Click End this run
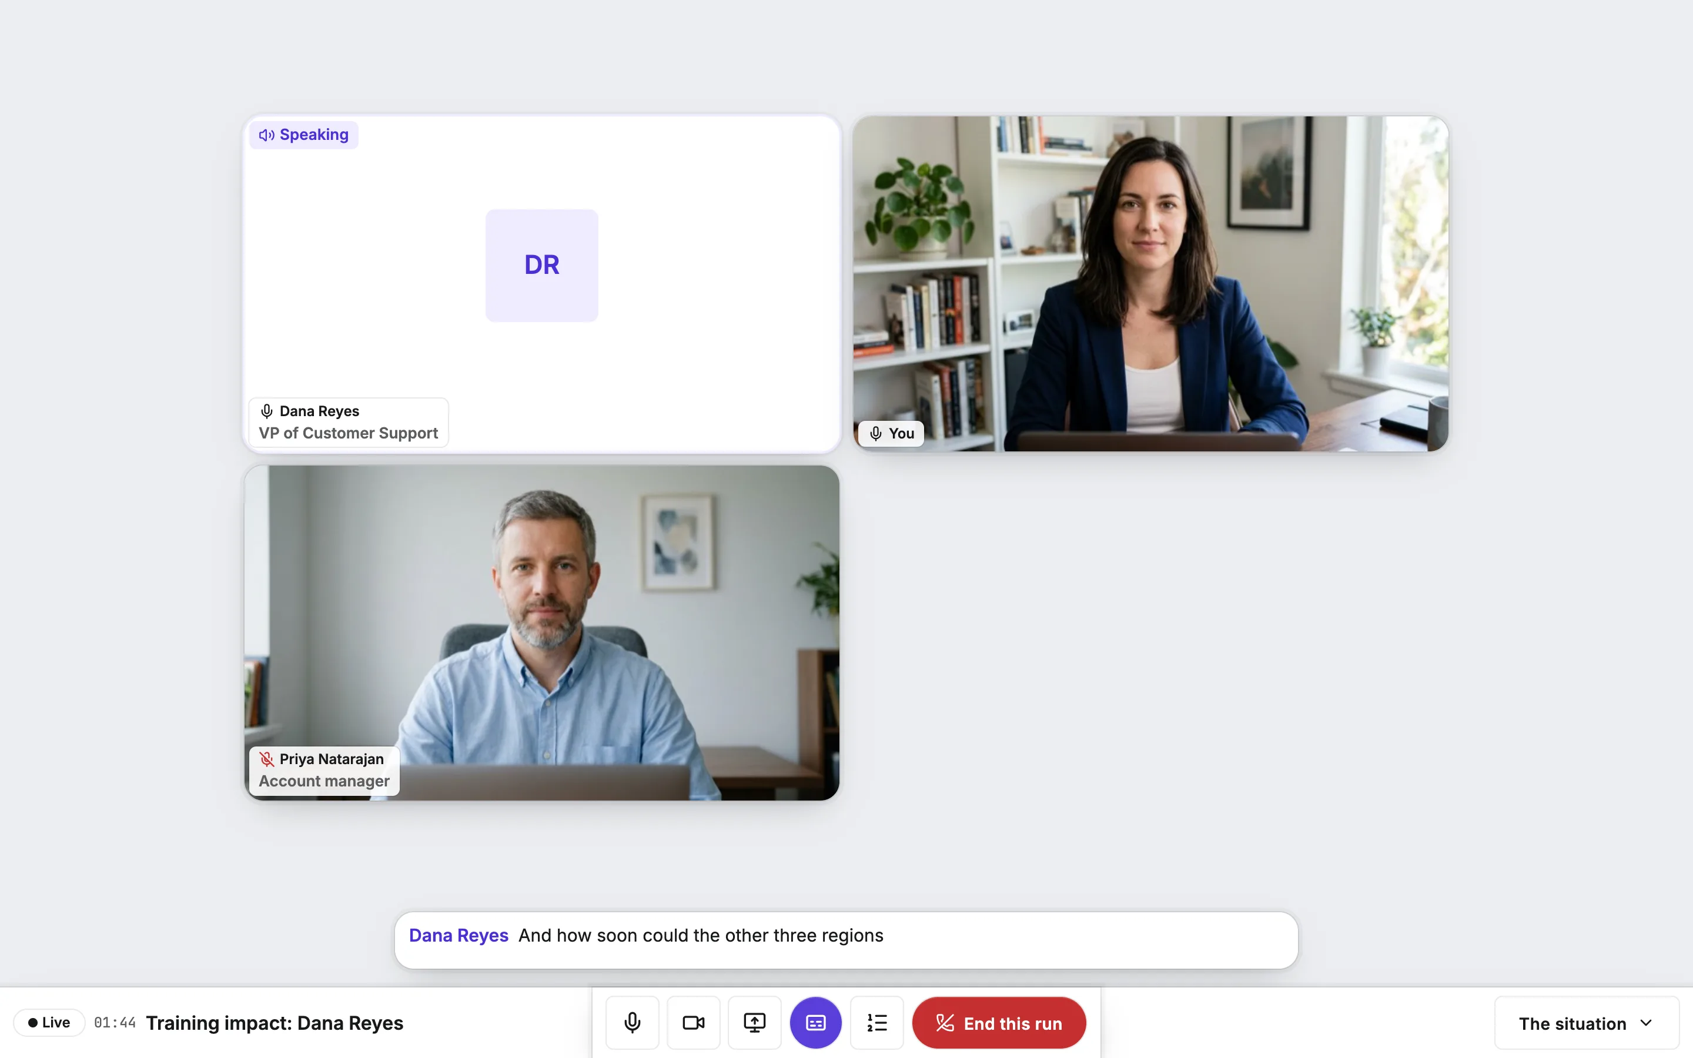The image size is (1693, 1058). click(x=998, y=1022)
